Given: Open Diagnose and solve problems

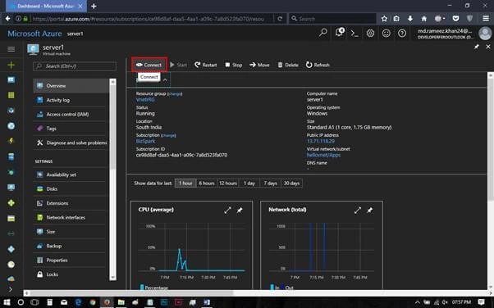Looking at the screenshot, I should tap(71, 143).
